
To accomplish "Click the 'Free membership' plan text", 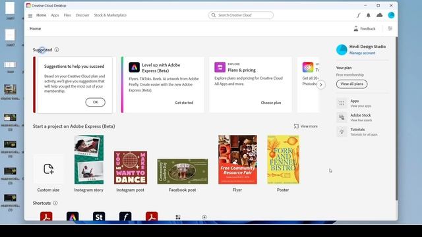I will tap(350, 74).
